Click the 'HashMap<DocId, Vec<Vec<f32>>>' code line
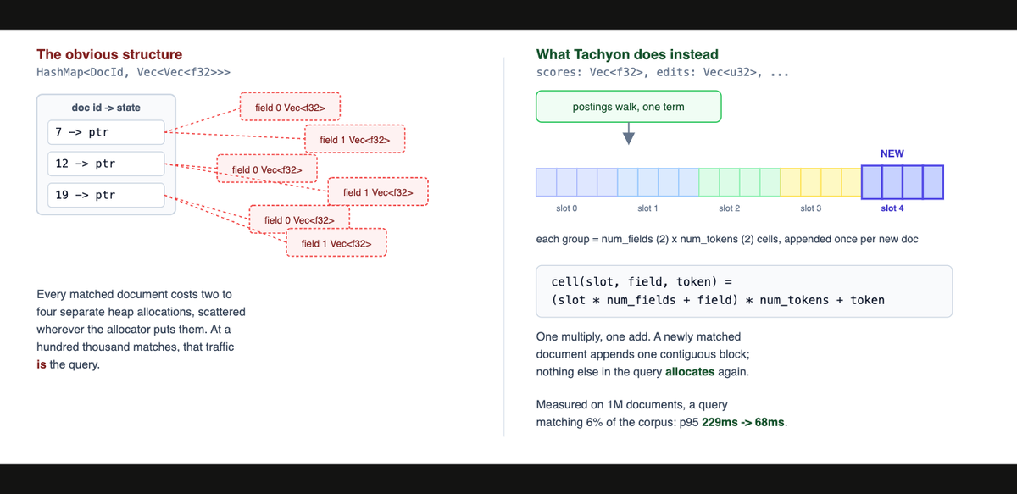1017x494 pixels. tap(134, 73)
